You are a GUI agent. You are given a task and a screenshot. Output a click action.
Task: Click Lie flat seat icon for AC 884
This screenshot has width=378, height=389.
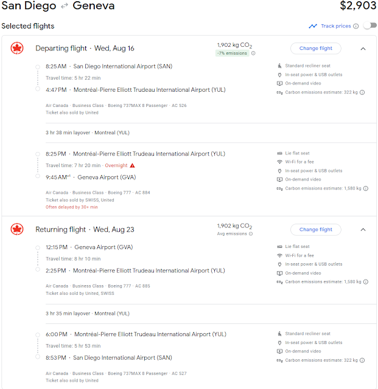(x=279, y=153)
